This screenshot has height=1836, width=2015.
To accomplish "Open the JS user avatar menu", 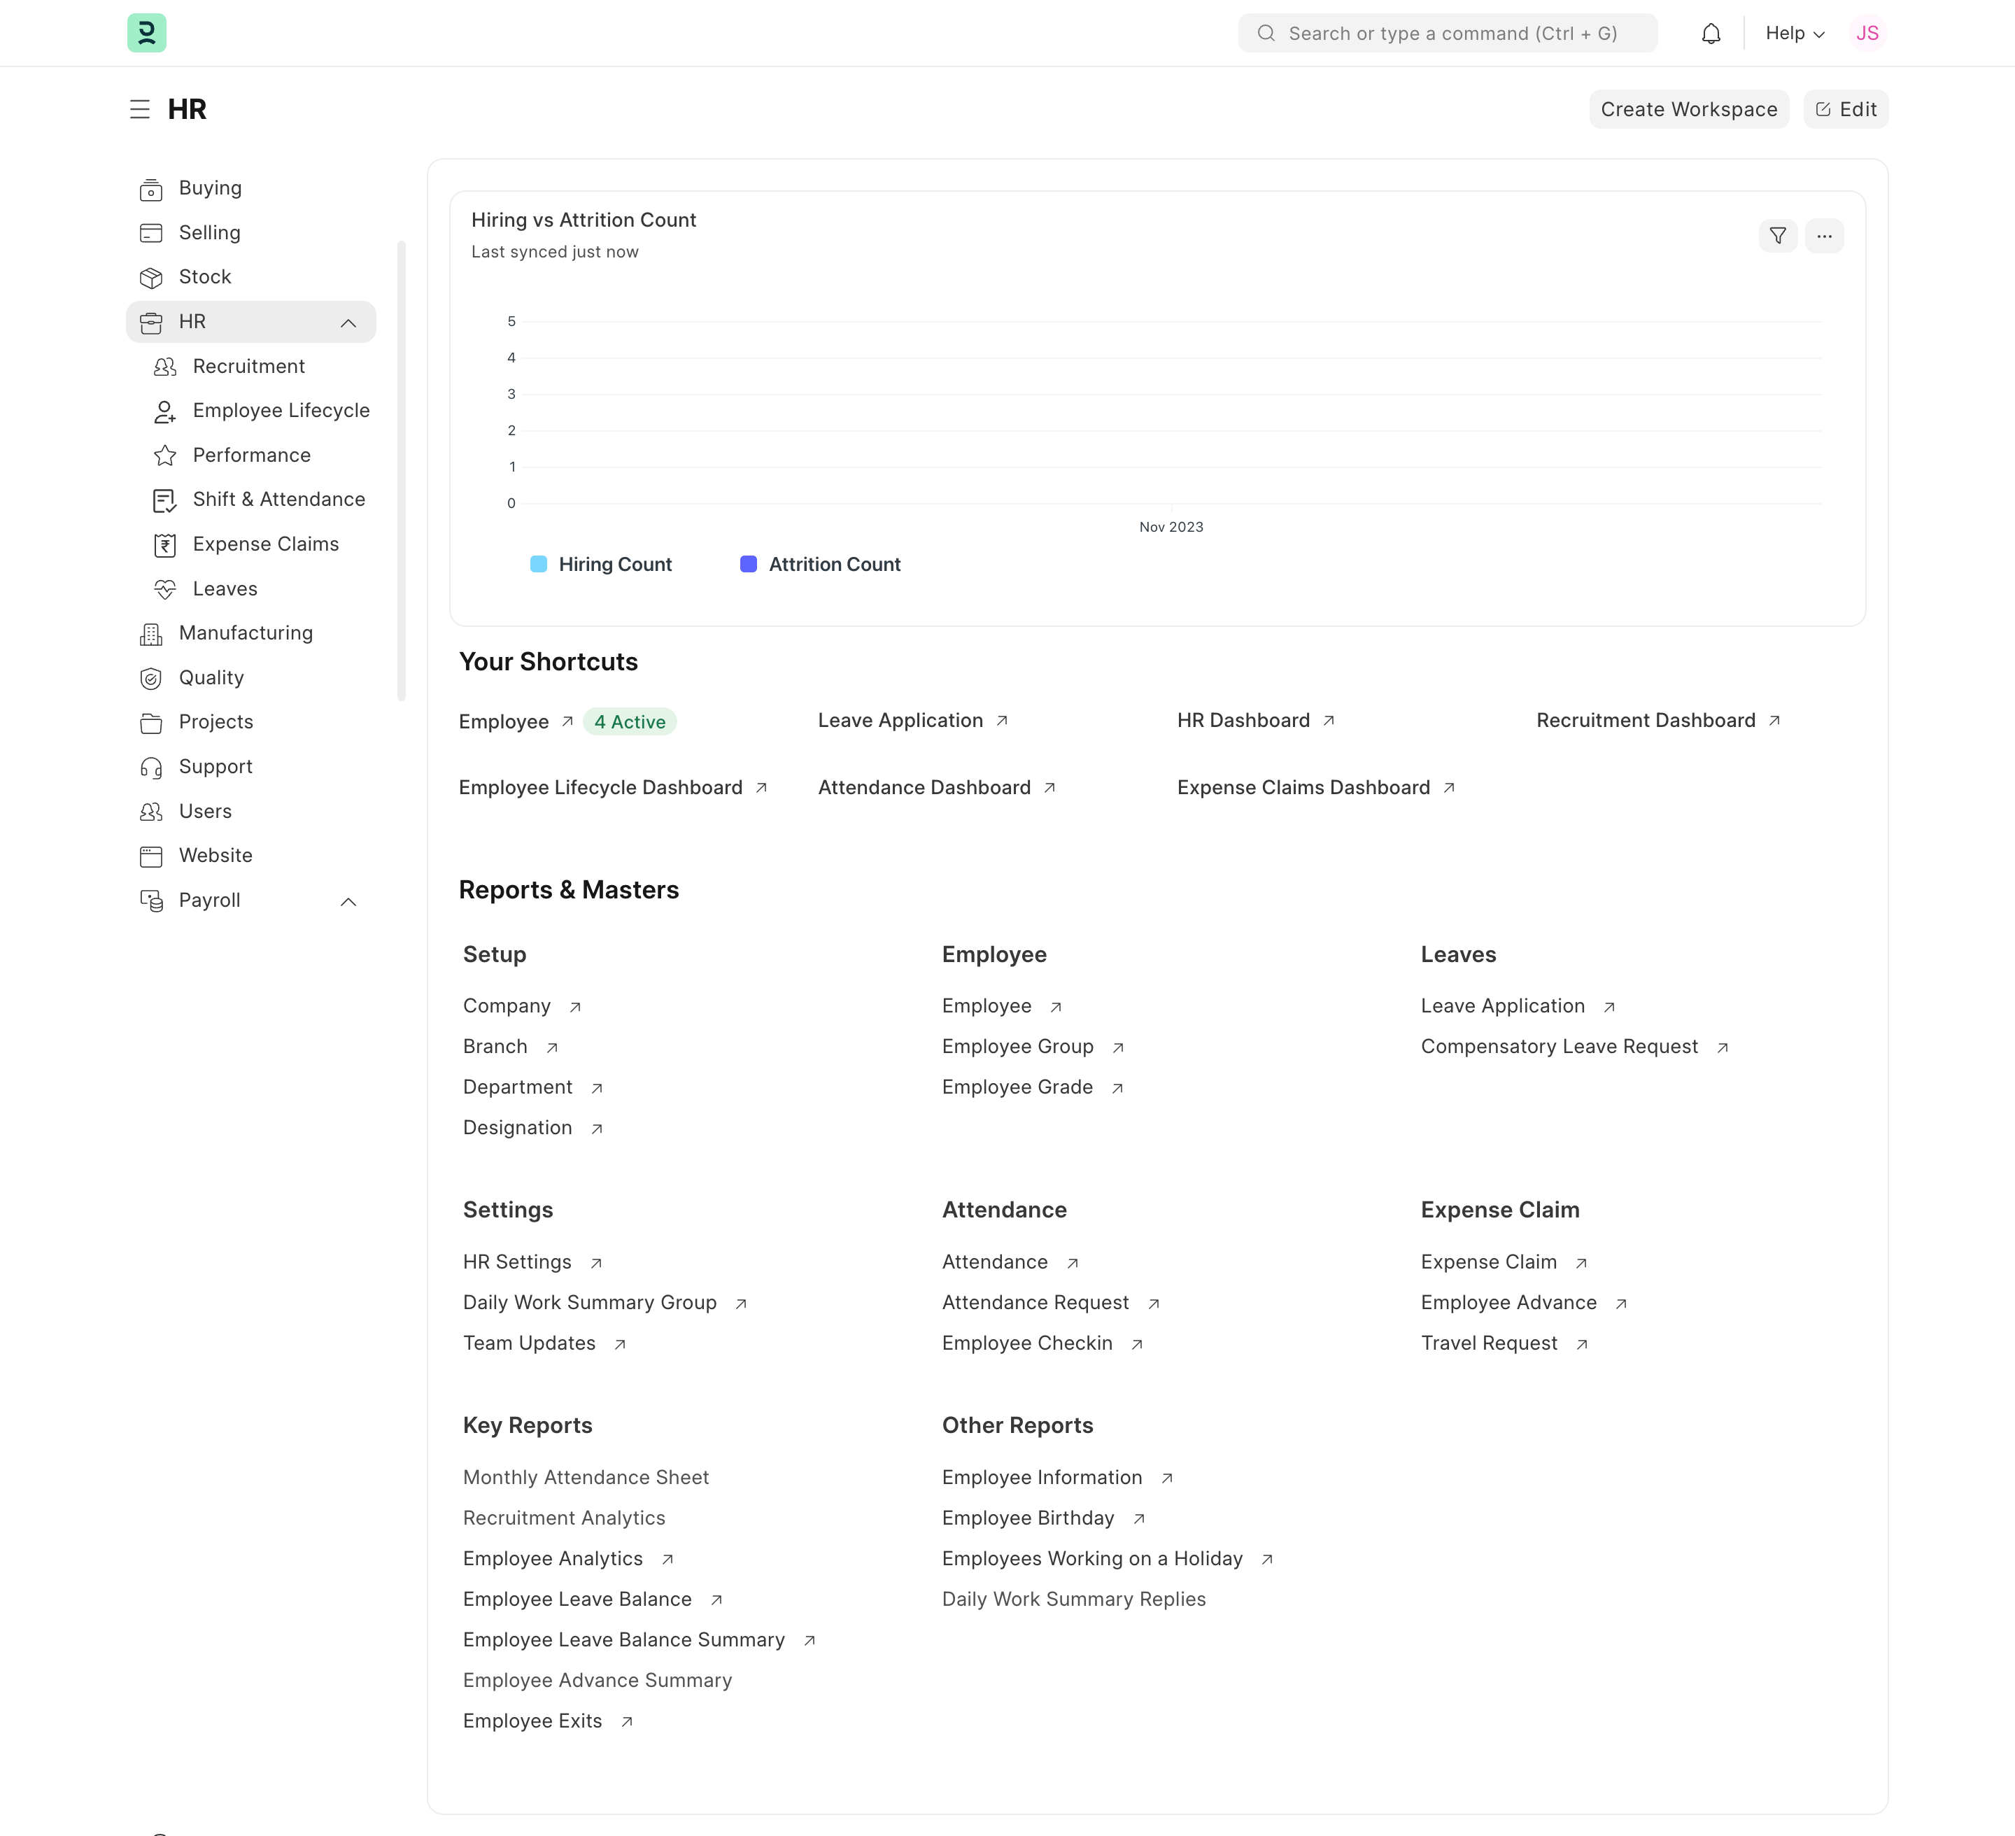I will click(1867, 33).
